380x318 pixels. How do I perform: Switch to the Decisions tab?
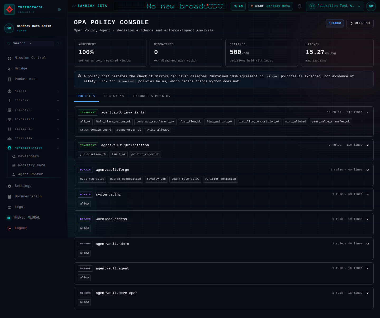[114, 96]
